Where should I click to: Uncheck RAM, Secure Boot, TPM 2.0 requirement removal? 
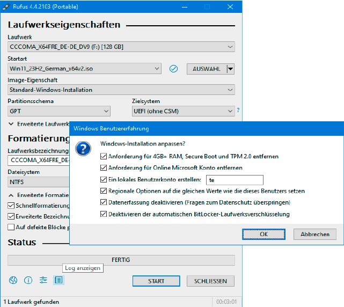[x=104, y=156]
